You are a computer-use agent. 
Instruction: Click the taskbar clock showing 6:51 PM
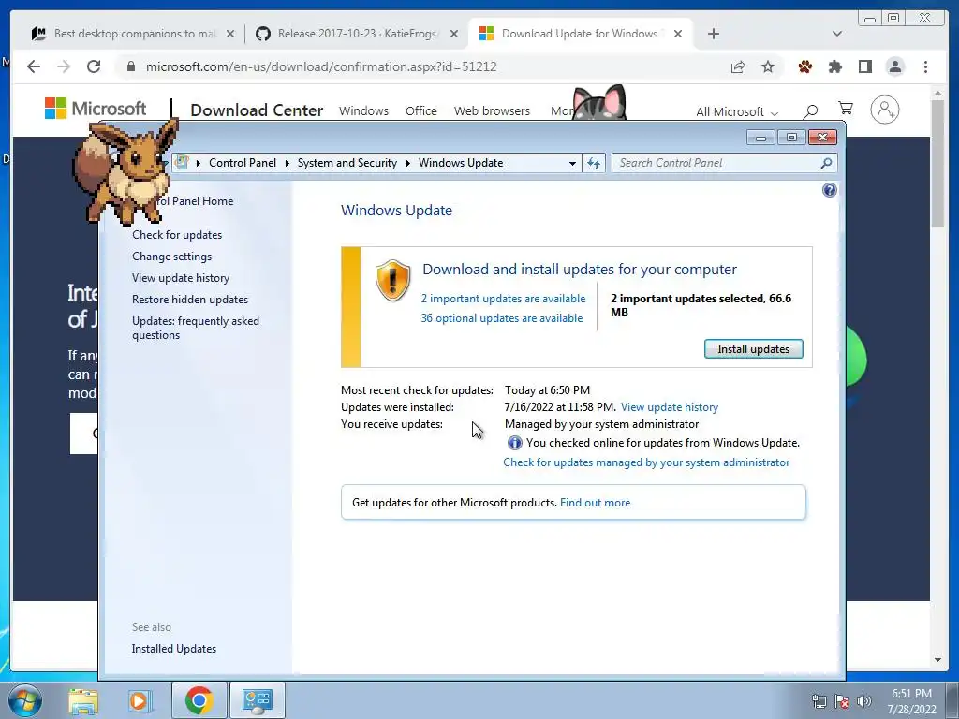(x=911, y=701)
